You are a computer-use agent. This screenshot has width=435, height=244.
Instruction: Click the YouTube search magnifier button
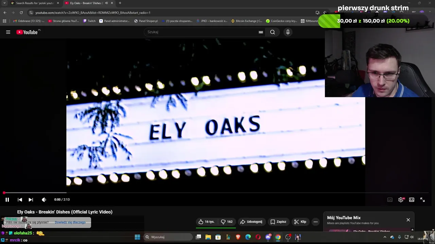click(x=273, y=32)
